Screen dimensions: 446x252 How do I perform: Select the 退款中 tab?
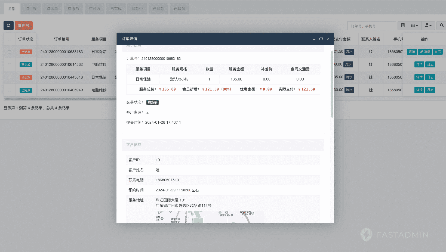[137, 9]
